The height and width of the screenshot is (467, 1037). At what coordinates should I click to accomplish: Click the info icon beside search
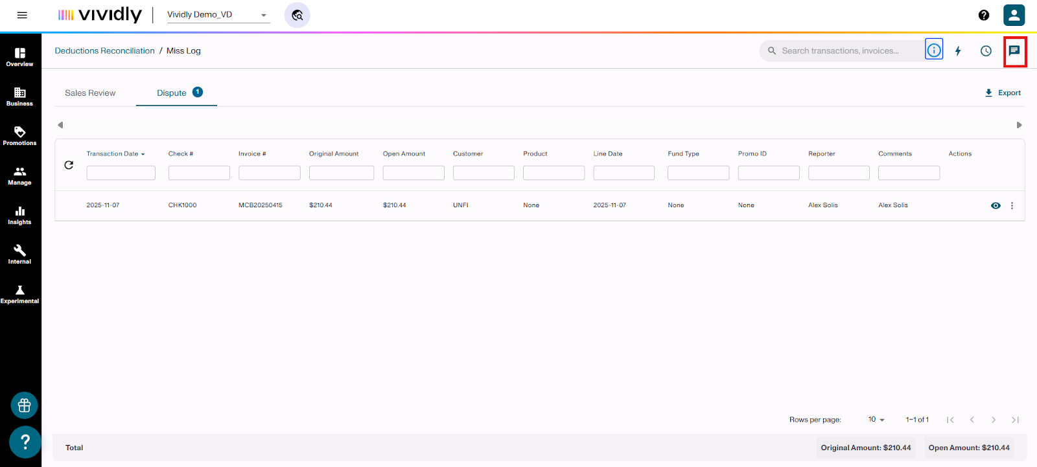coord(934,51)
